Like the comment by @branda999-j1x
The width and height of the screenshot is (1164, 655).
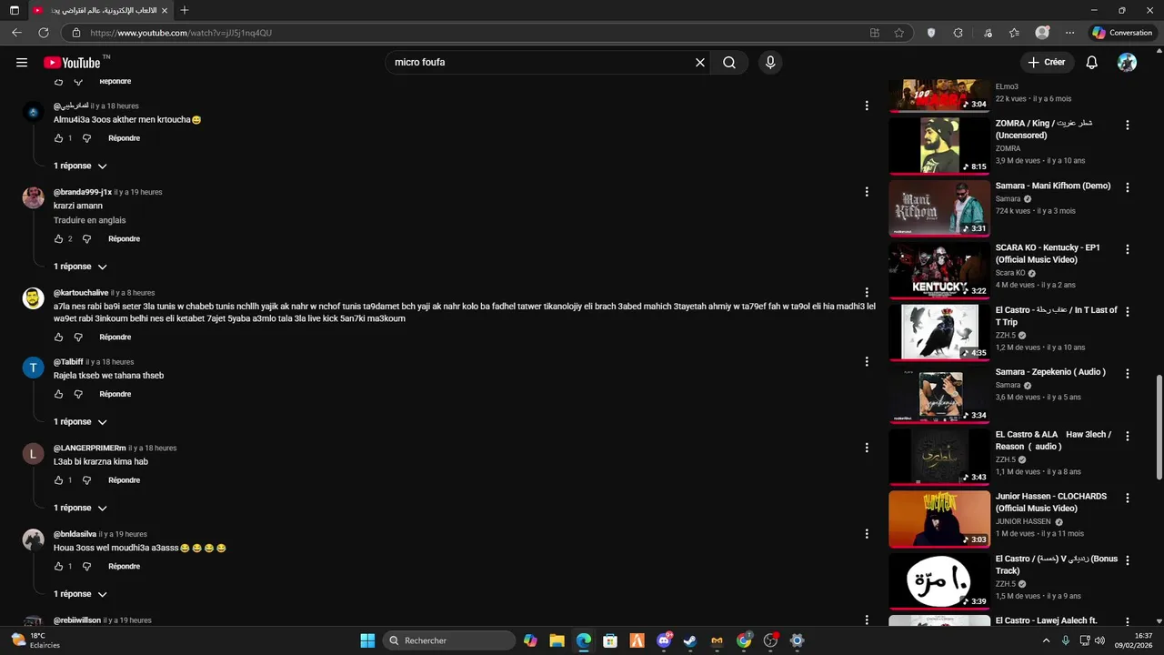coord(58,239)
